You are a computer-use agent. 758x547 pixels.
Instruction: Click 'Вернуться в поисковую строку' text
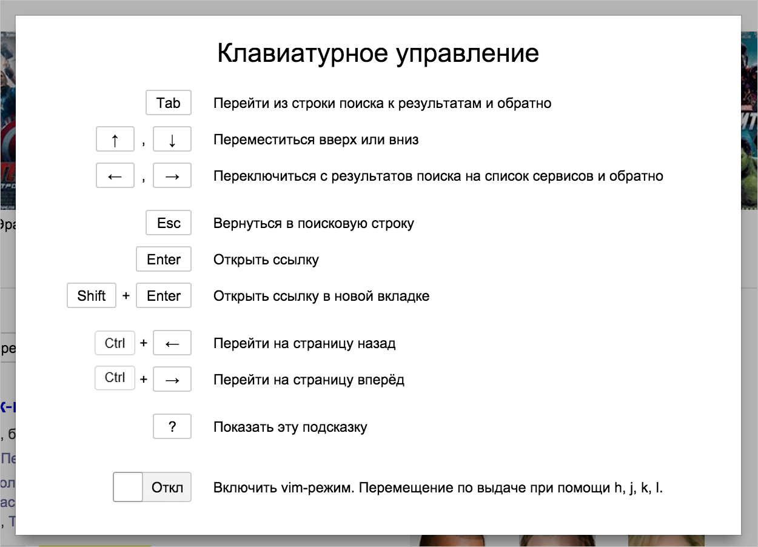coord(314,223)
